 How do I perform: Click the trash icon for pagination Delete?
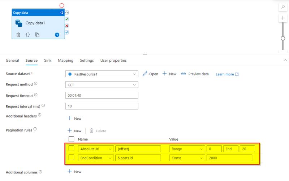coord(91,131)
